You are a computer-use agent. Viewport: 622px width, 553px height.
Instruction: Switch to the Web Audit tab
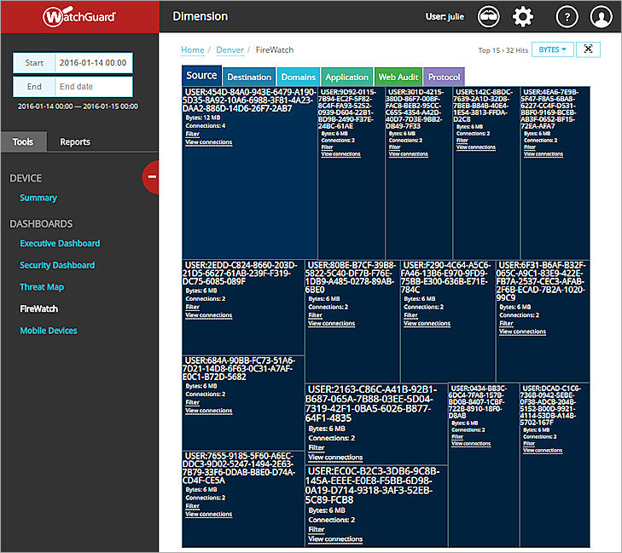(398, 77)
